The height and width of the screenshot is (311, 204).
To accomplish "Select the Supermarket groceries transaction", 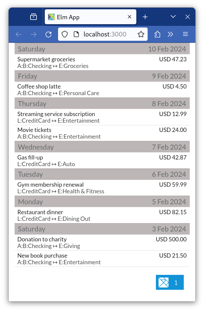I will pyautogui.click(x=102, y=62).
